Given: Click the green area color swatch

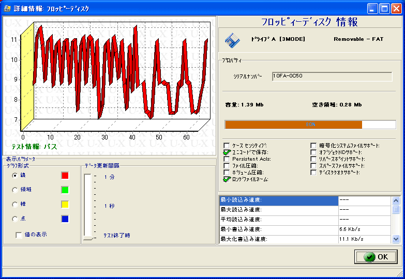Looking at the screenshot, I should point(65,190).
